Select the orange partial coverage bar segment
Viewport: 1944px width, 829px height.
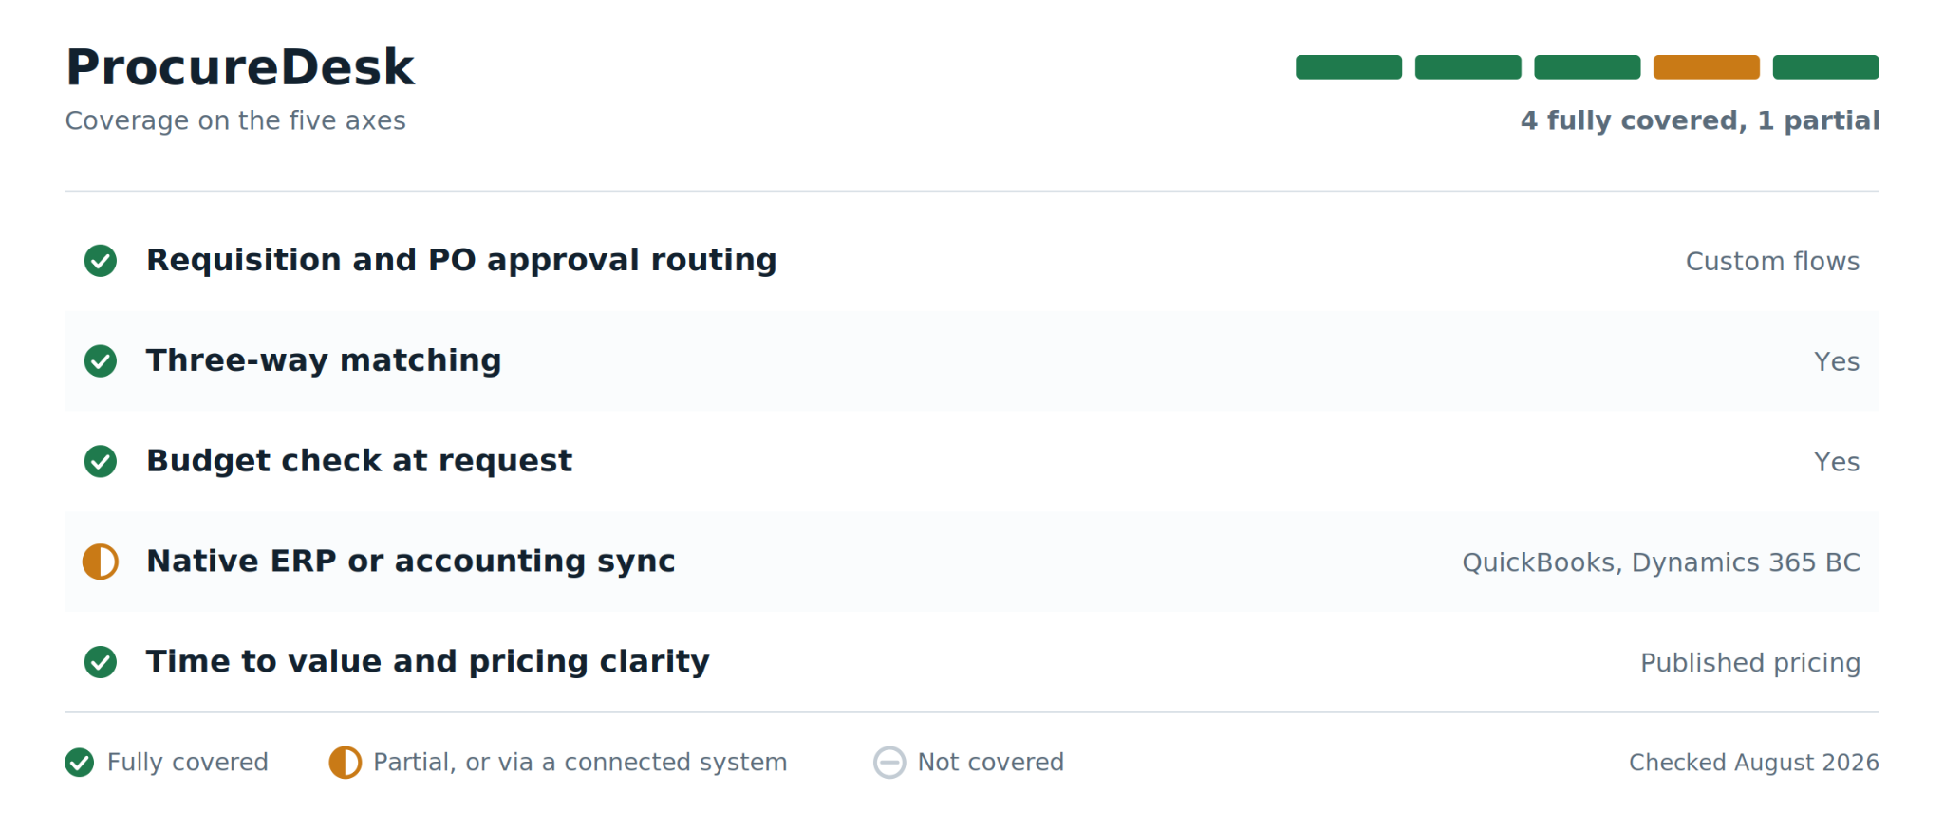(x=1707, y=67)
